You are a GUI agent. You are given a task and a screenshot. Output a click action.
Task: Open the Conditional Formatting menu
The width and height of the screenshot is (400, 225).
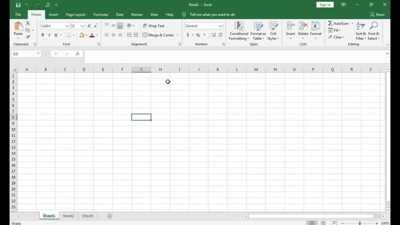pyautogui.click(x=239, y=31)
